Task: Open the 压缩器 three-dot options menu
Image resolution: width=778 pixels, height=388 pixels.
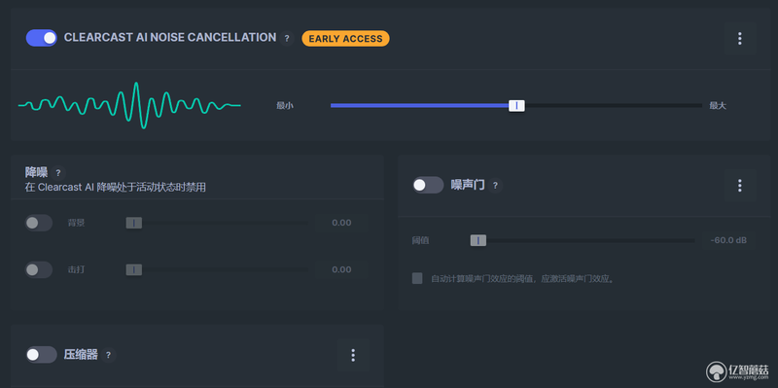Action: pyautogui.click(x=353, y=355)
